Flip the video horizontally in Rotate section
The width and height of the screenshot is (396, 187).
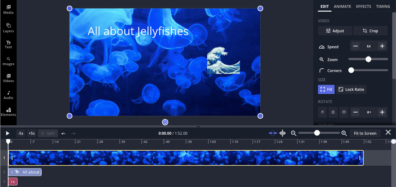[x=333, y=112]
